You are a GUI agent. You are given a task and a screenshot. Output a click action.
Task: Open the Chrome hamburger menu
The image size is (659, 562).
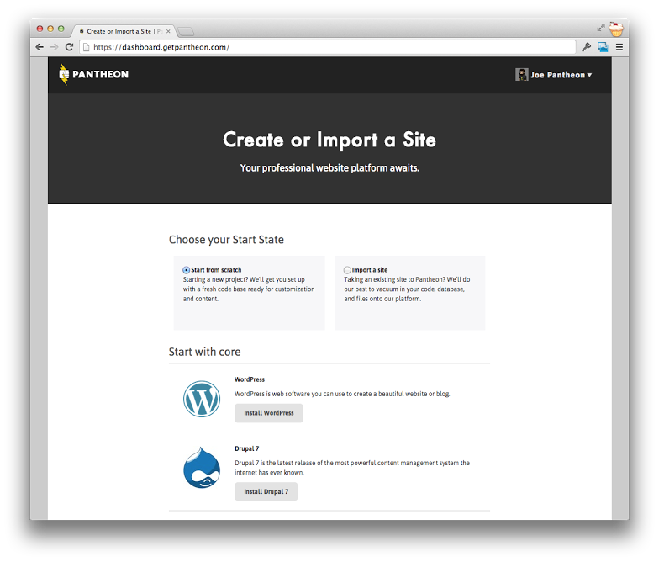[619, 47]
